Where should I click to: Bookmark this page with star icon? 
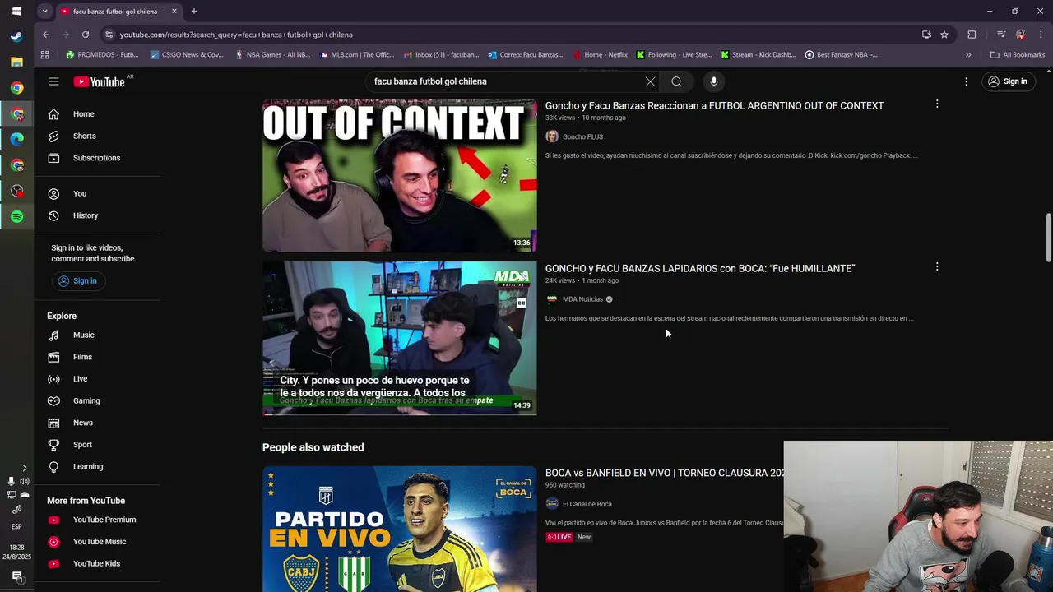[x=944, y=35]
